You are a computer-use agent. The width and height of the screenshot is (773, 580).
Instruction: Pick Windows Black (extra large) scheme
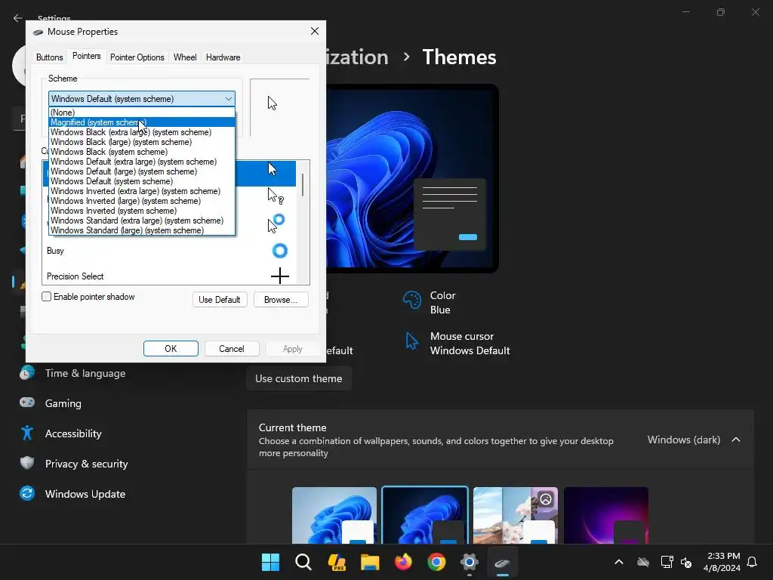[141, 132]
